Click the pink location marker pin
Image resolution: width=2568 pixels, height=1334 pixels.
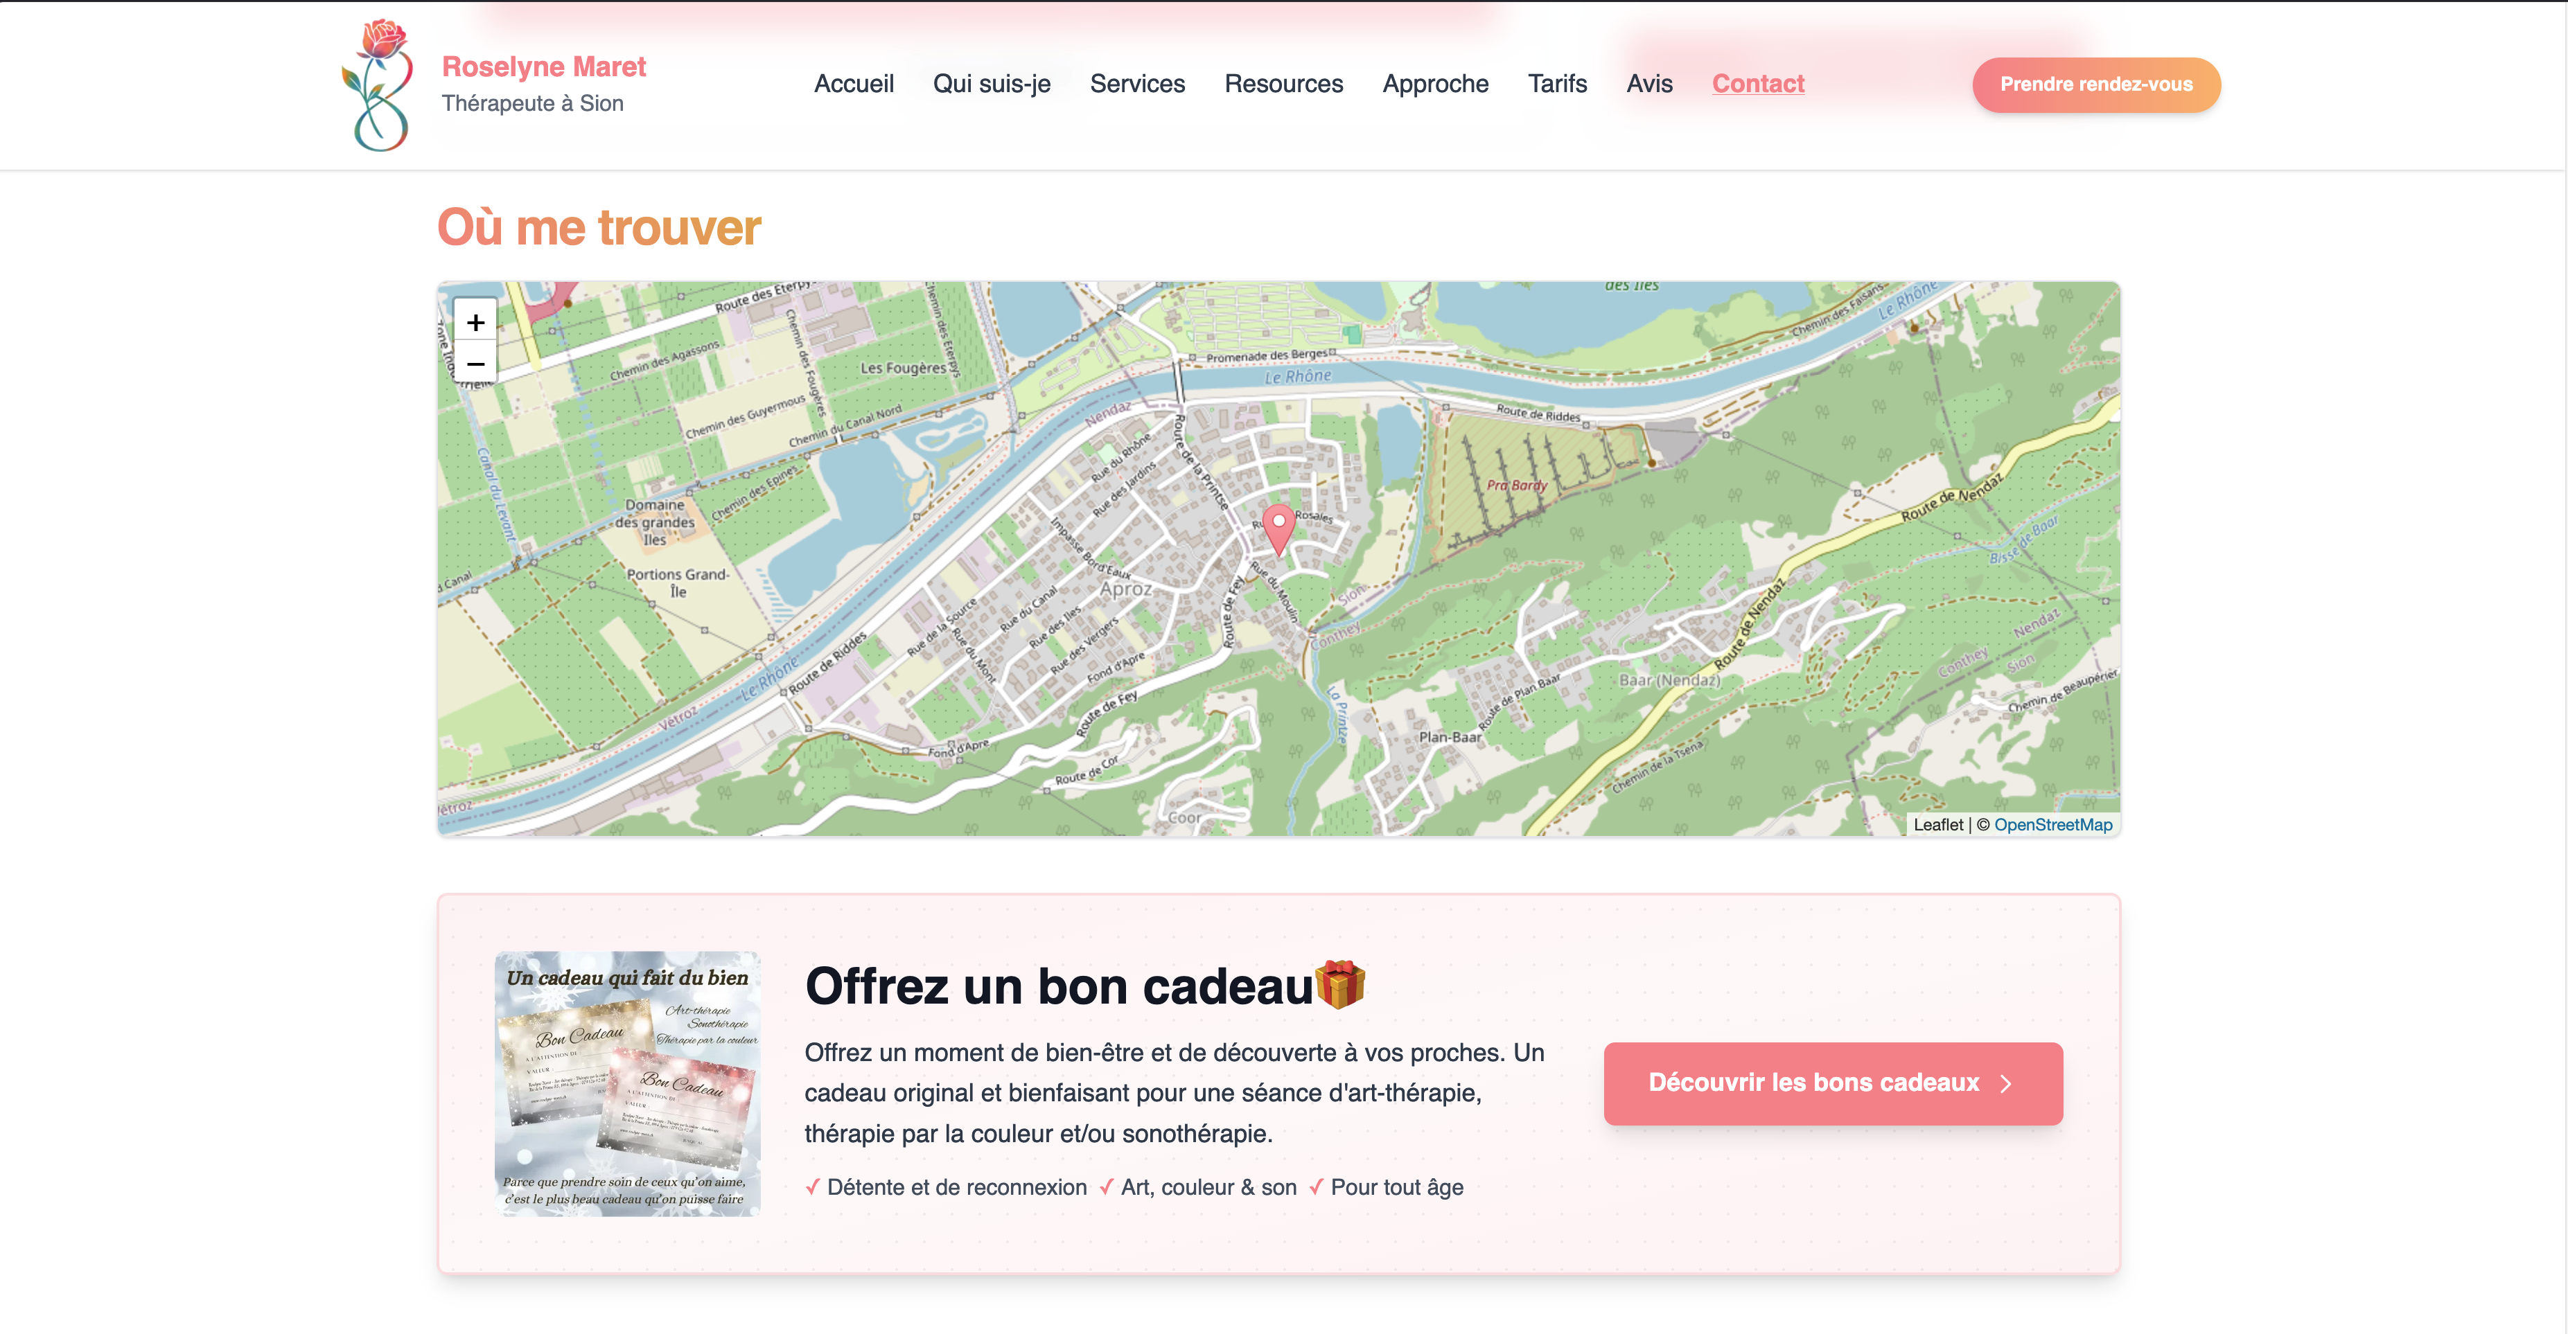click(1278, 526)
